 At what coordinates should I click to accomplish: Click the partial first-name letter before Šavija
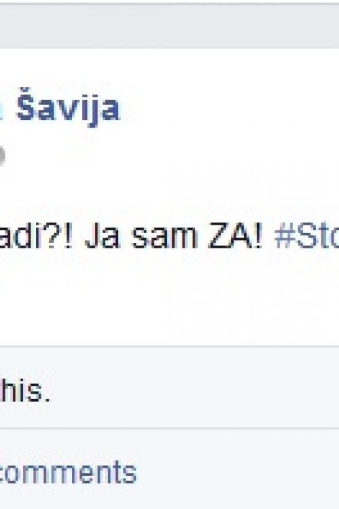click(1, 112)
